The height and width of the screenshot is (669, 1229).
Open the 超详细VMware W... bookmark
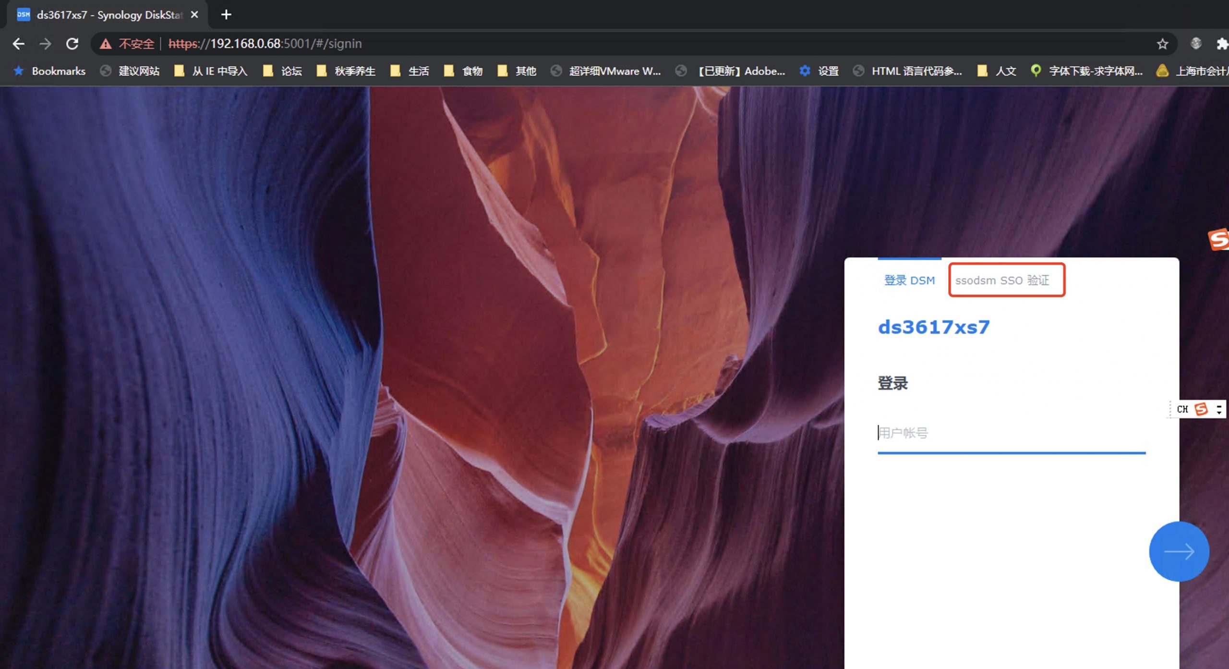[x=606, y=71]
